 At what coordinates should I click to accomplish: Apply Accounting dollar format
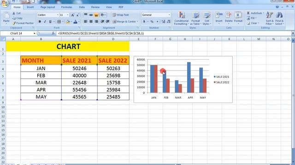[144, 22]
